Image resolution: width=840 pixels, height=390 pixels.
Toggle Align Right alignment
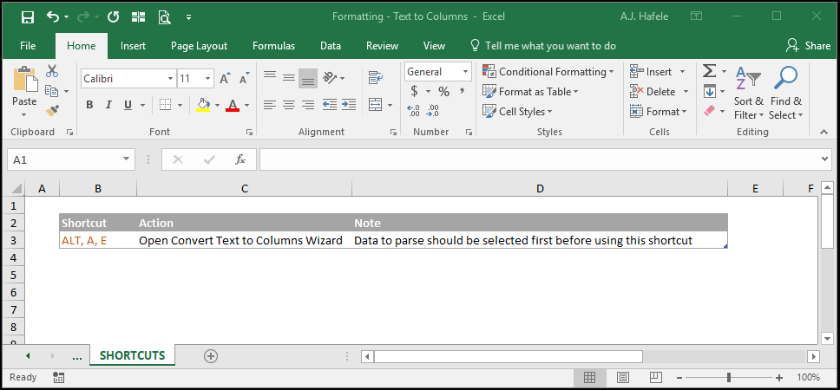pos(308,105)
